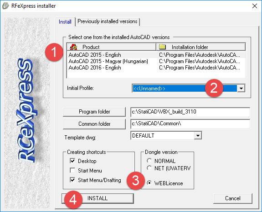Click the AutoCAD icon in the Product header
Screen dimensions: 262x212
(73, 47)
